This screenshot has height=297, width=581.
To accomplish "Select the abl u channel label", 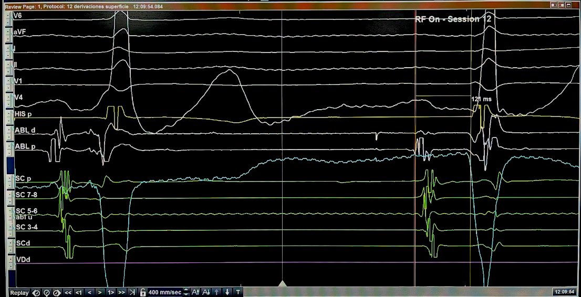I will 23,217.
